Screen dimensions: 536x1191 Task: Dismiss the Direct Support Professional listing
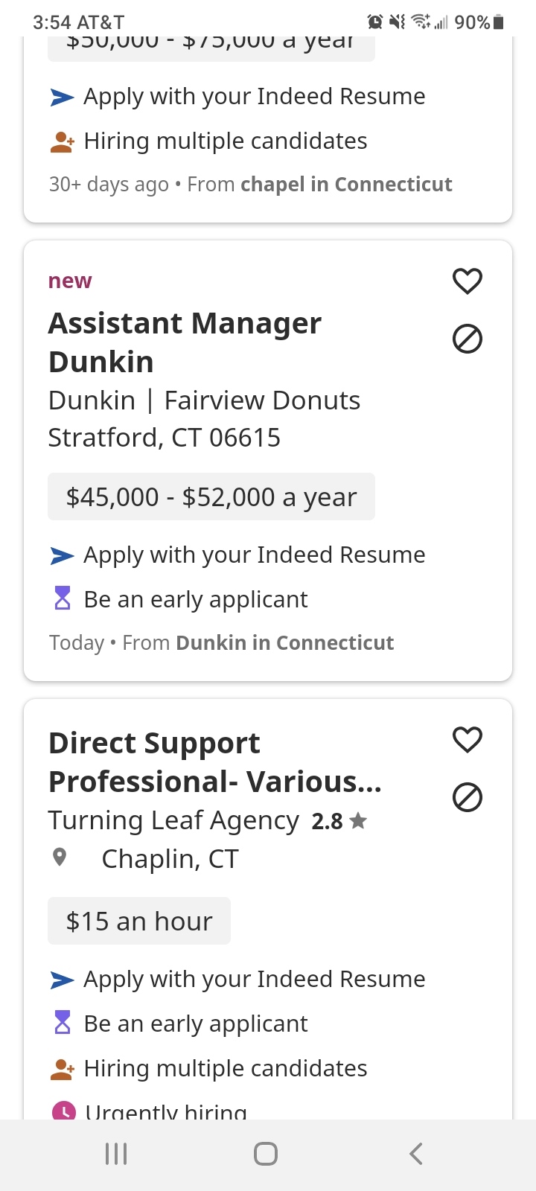point(468,798)
